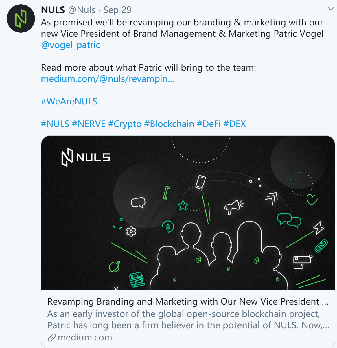Open the NULS account display name
Viewport: 337px width, 348px height.
[53, 10]
